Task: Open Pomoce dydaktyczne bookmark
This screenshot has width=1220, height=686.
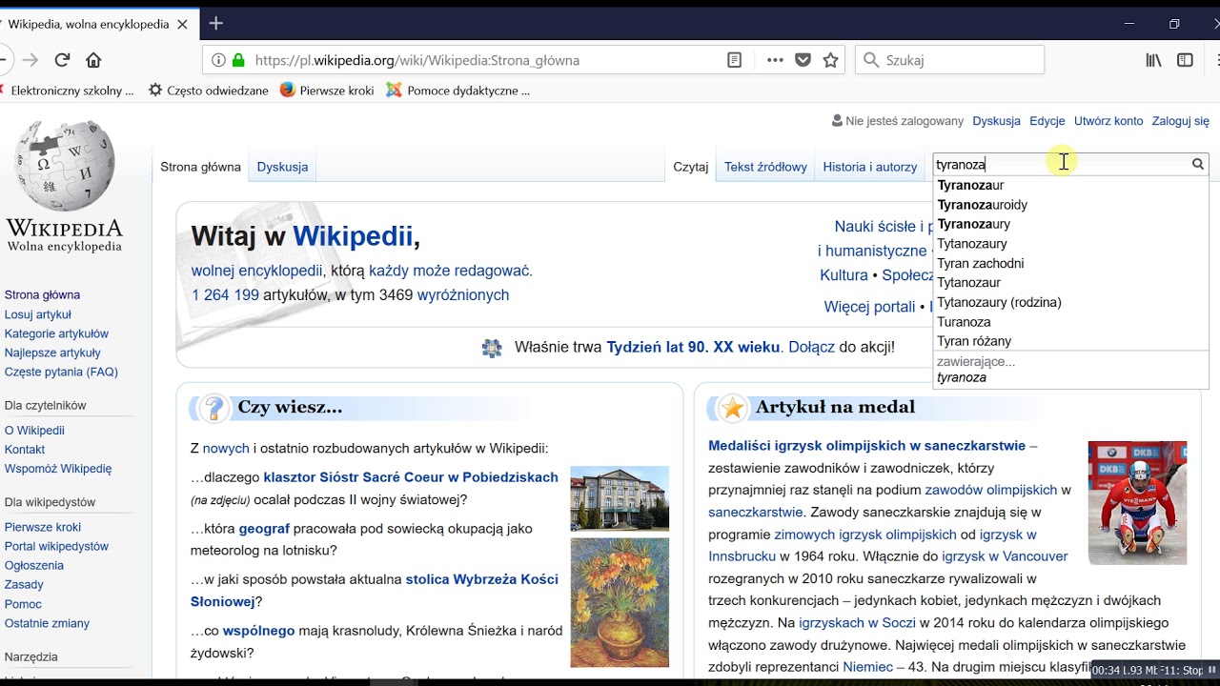Action: (457, 91)
